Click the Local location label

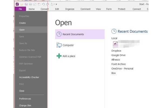point(114,38)
